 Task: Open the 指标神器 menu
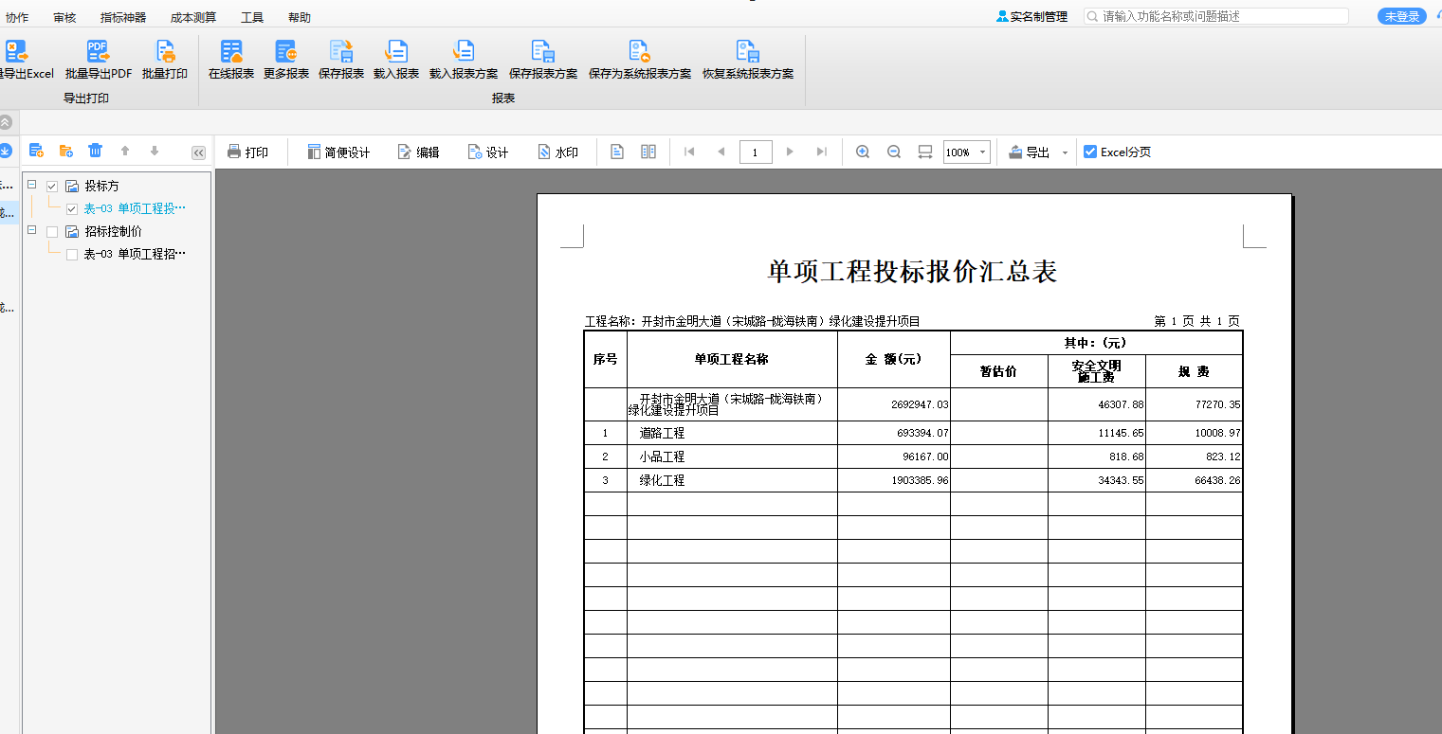pyautogui.click(x=123, y=17)
